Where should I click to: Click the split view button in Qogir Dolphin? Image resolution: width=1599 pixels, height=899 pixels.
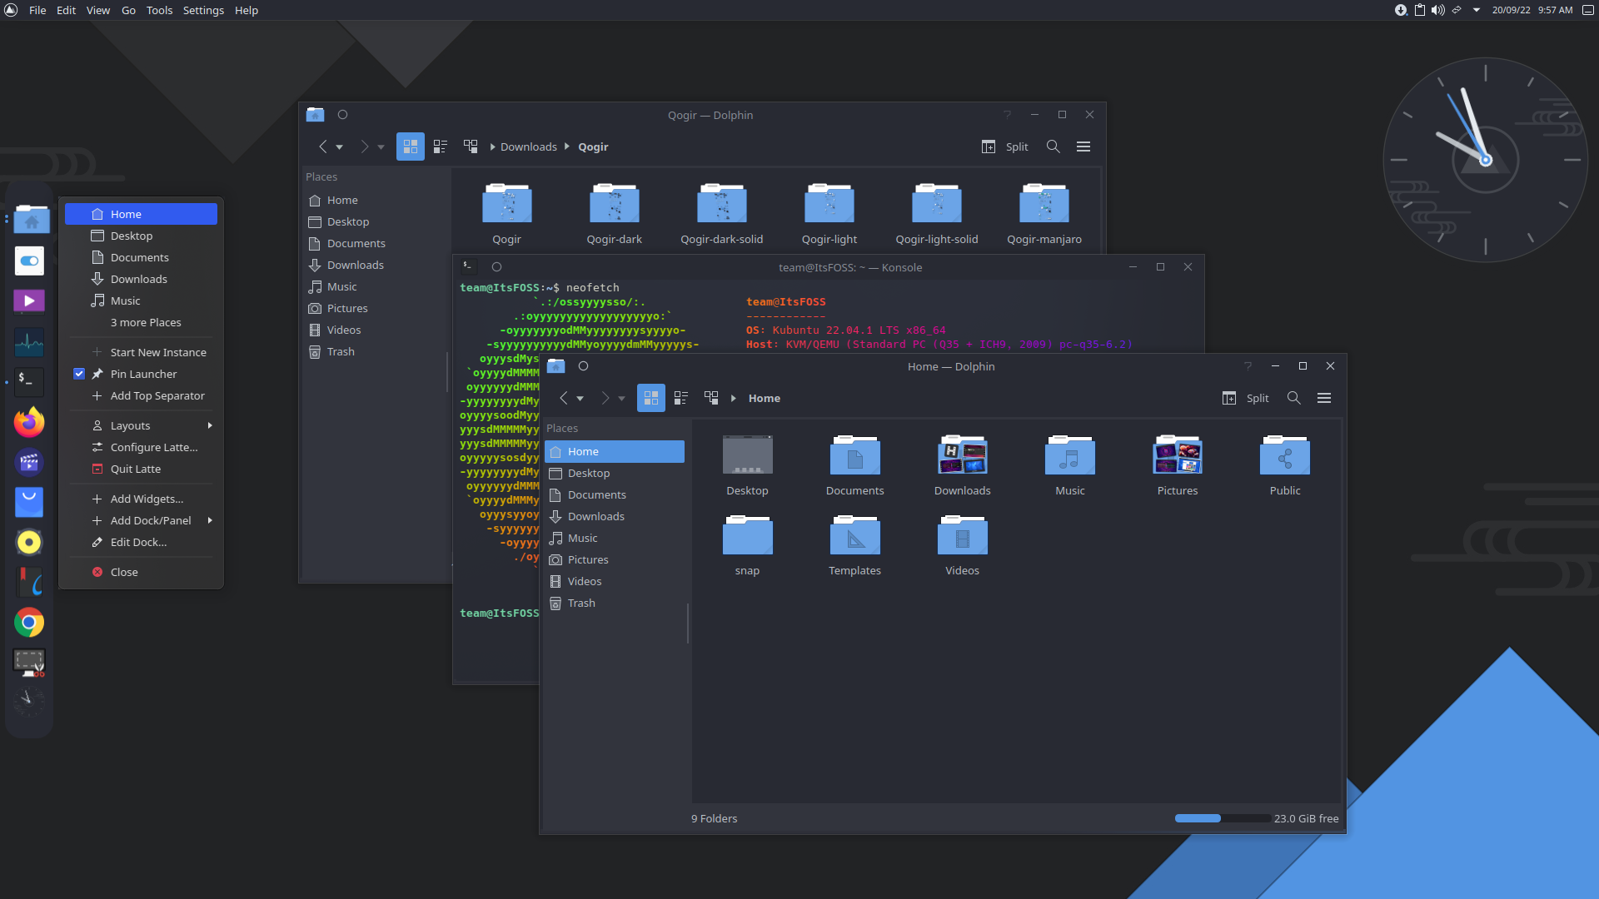click(x=1003, y=146)
